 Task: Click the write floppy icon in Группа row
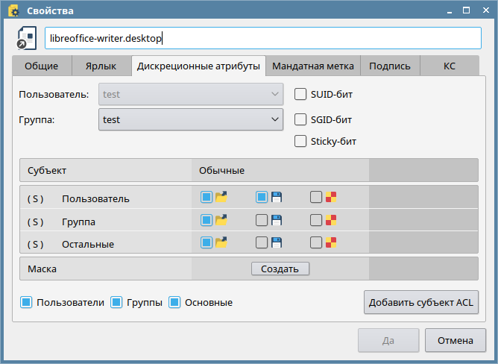click(x=276, y=220)
